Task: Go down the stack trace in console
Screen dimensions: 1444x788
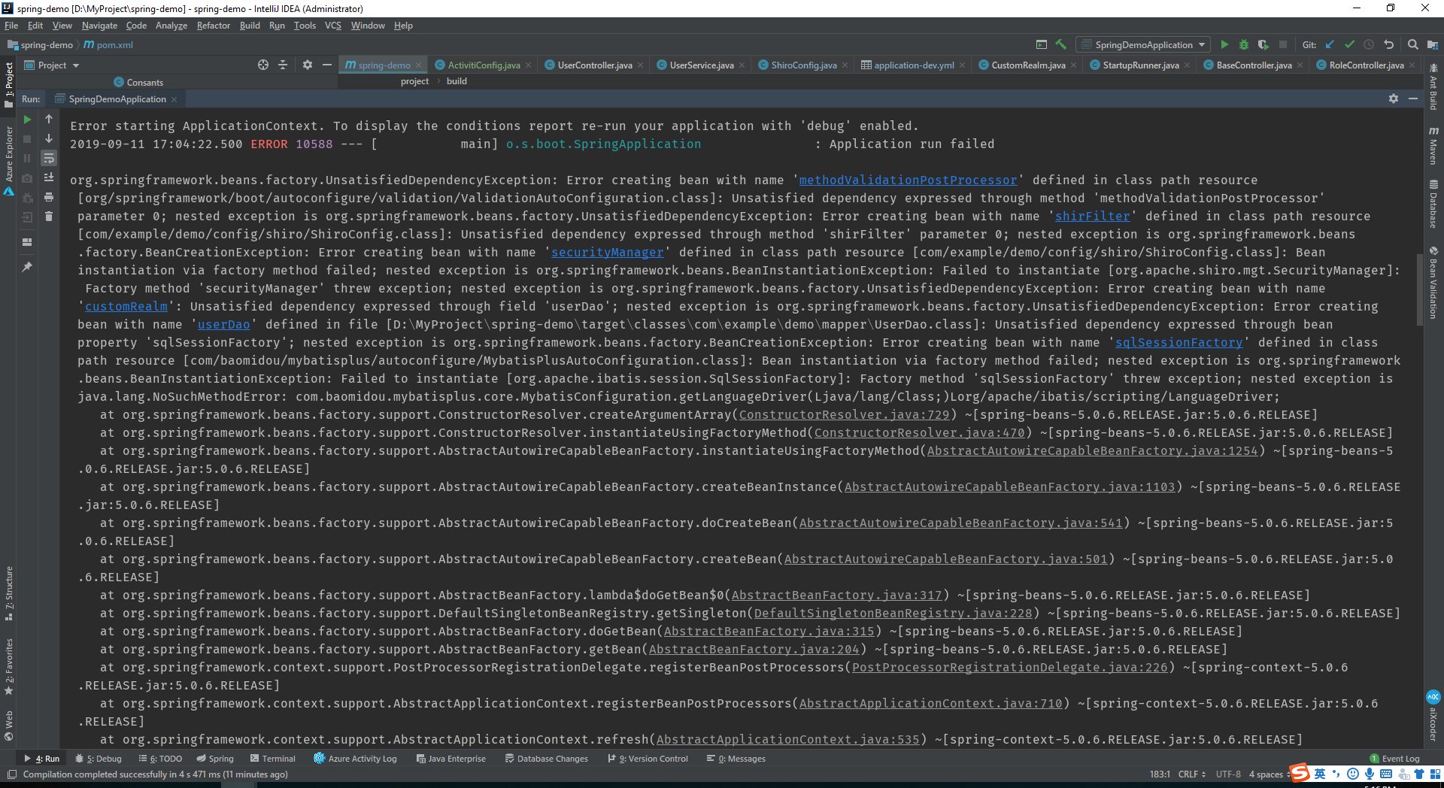Action: pos(49,138)
